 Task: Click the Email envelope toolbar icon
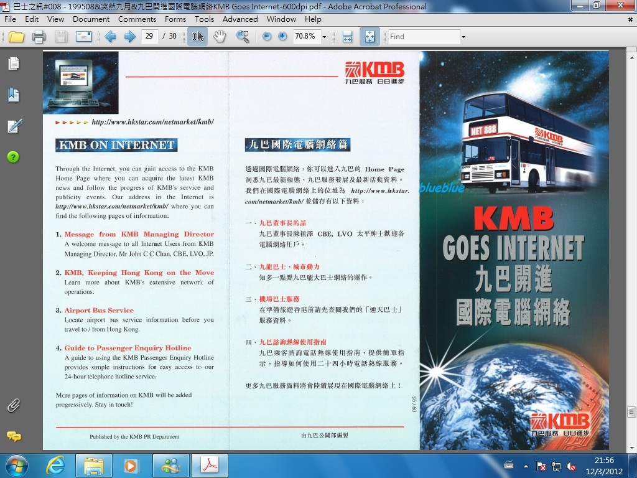84,37
